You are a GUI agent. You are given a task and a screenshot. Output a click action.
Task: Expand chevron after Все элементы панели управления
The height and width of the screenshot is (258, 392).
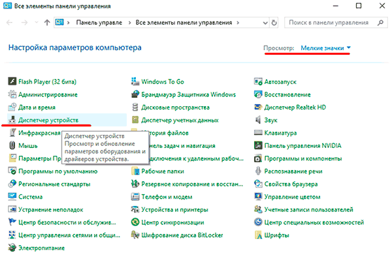point(238,23)
